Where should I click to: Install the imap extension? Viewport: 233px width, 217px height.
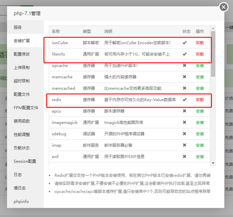[200, 145]
